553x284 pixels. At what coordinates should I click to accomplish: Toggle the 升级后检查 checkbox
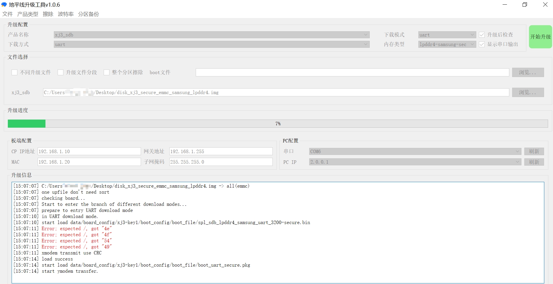[x=482, y=35]
